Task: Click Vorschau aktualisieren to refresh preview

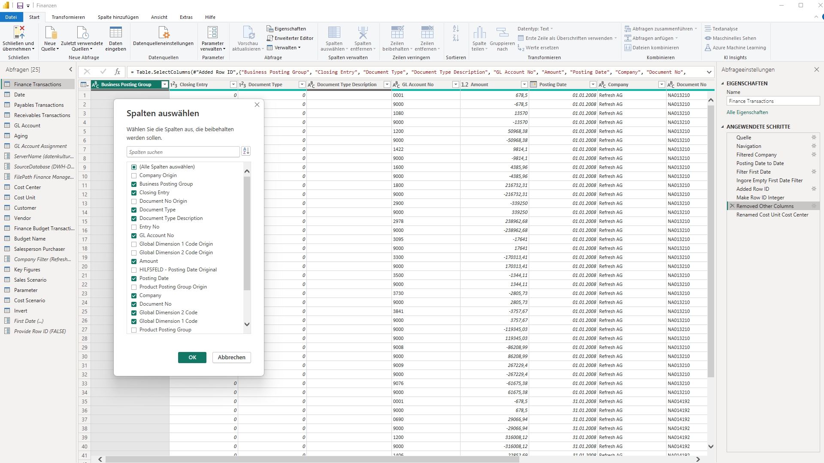Action: 248,39
